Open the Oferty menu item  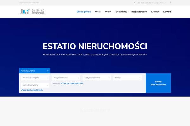coord(108,12)
